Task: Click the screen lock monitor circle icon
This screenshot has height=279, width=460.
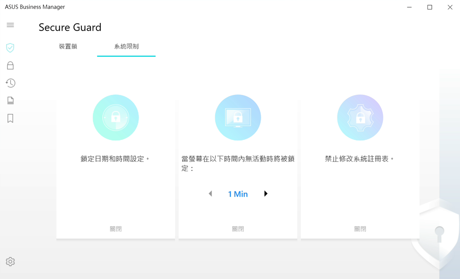Action: 238,118
